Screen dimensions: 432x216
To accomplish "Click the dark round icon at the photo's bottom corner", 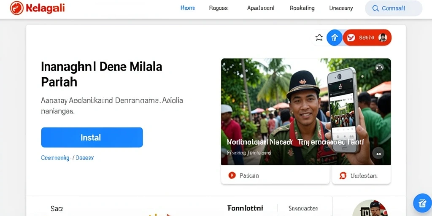I will point(378,154).
